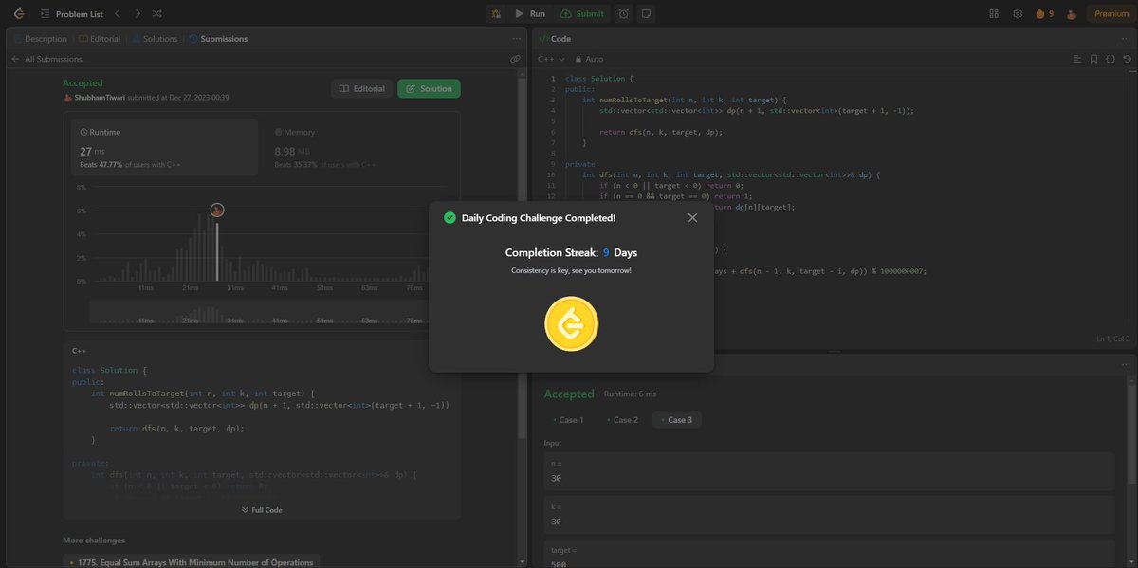Image resolution: width=1138 pixels, height=568 pixels.
Task: Click the target input field showing 500
Action: coord(830,556)
